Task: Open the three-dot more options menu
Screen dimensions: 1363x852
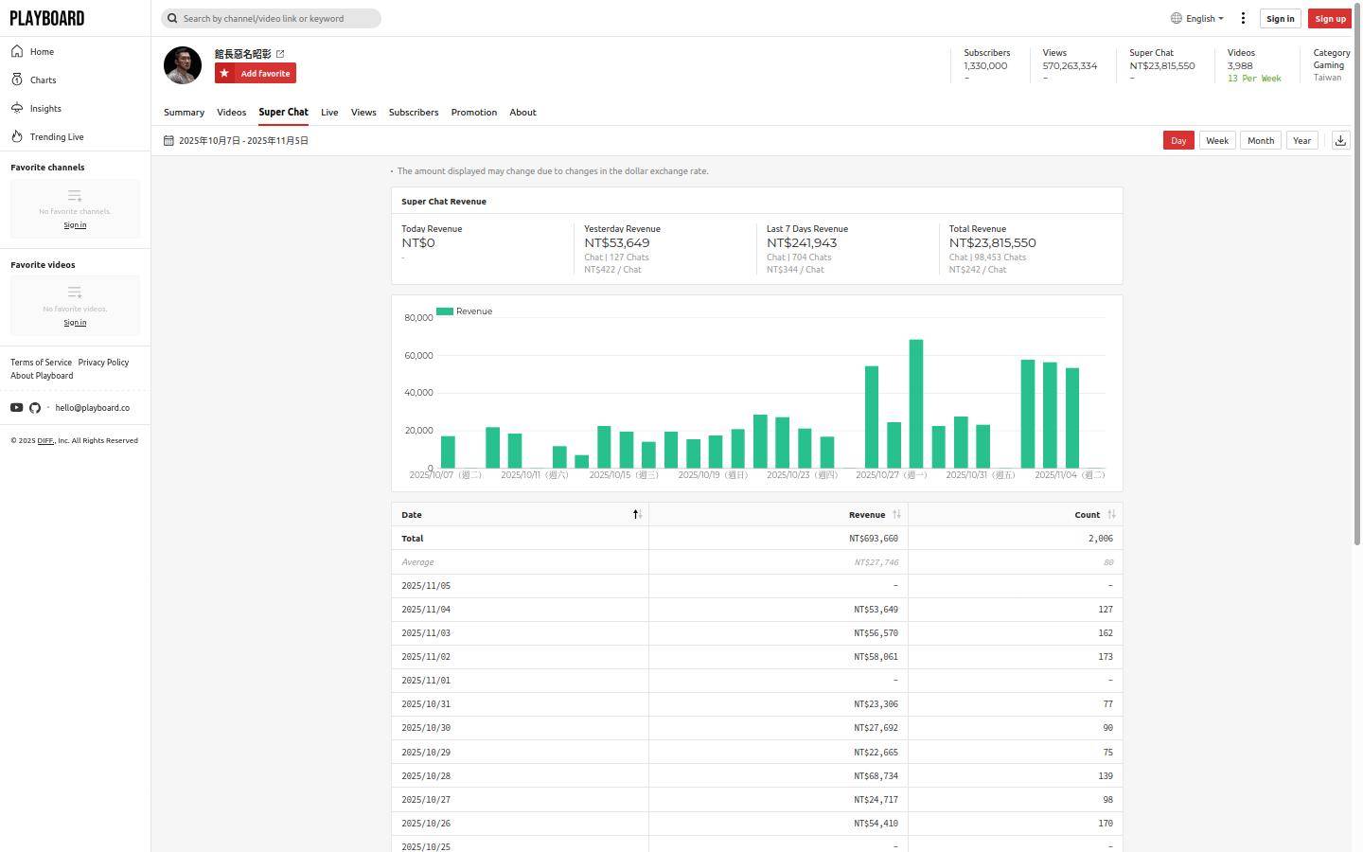Action: 1243,18
